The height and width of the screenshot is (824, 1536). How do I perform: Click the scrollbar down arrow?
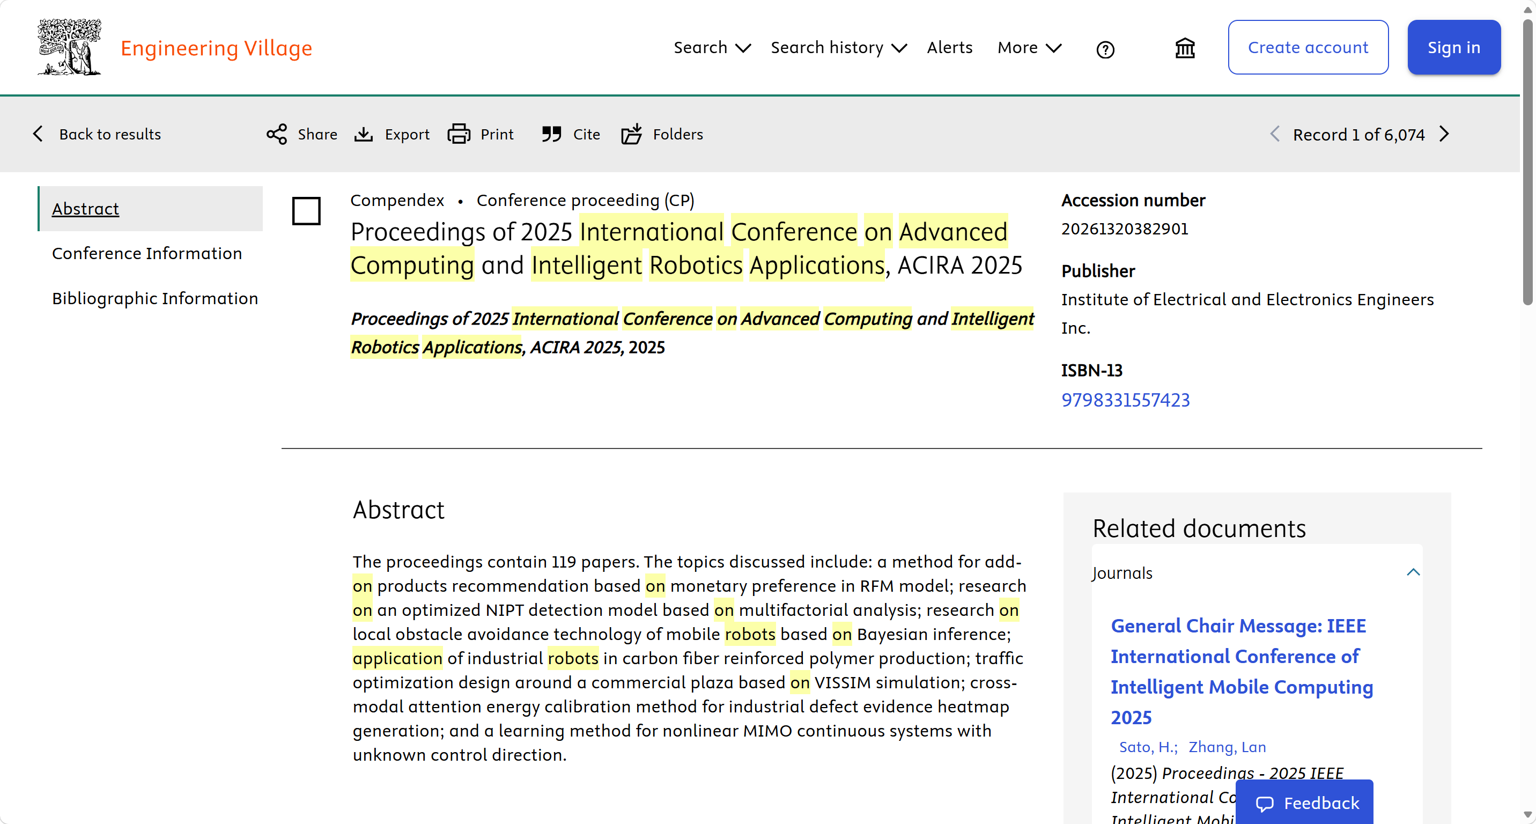pos(1527,814)
